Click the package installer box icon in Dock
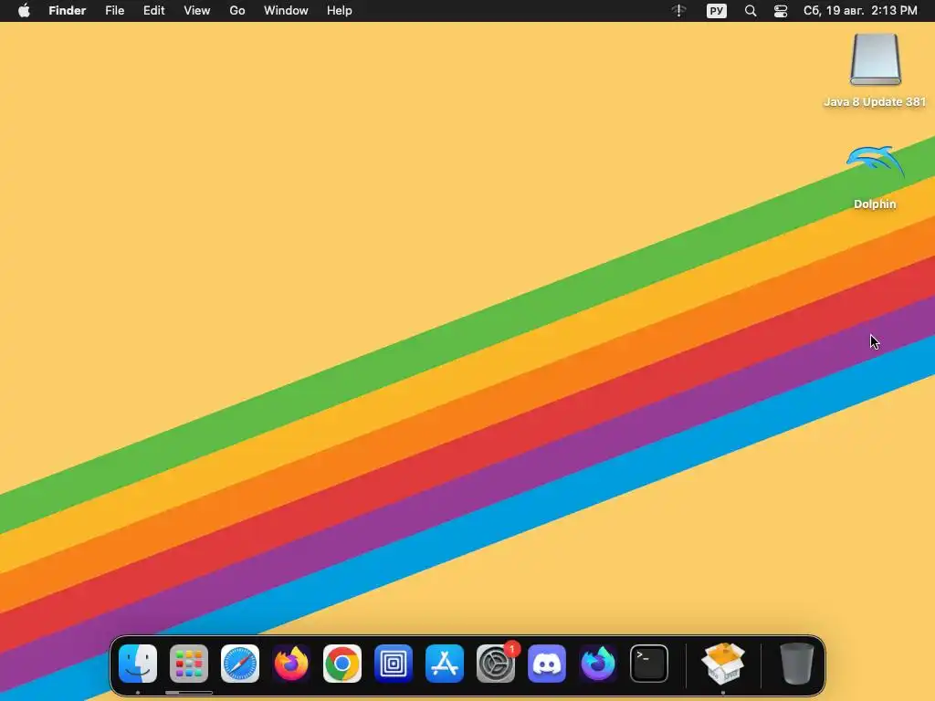This screenshot has height=701, width=935. [x=723, y=664]
